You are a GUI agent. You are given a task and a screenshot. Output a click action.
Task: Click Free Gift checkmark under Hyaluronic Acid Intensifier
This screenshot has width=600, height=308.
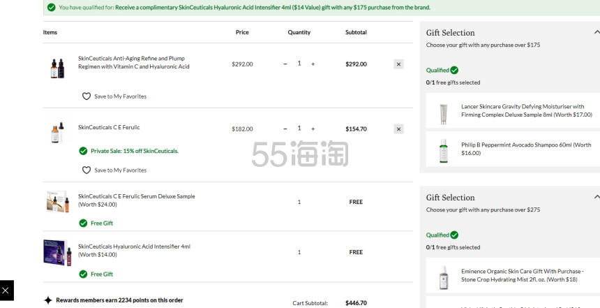coord(83,274)
